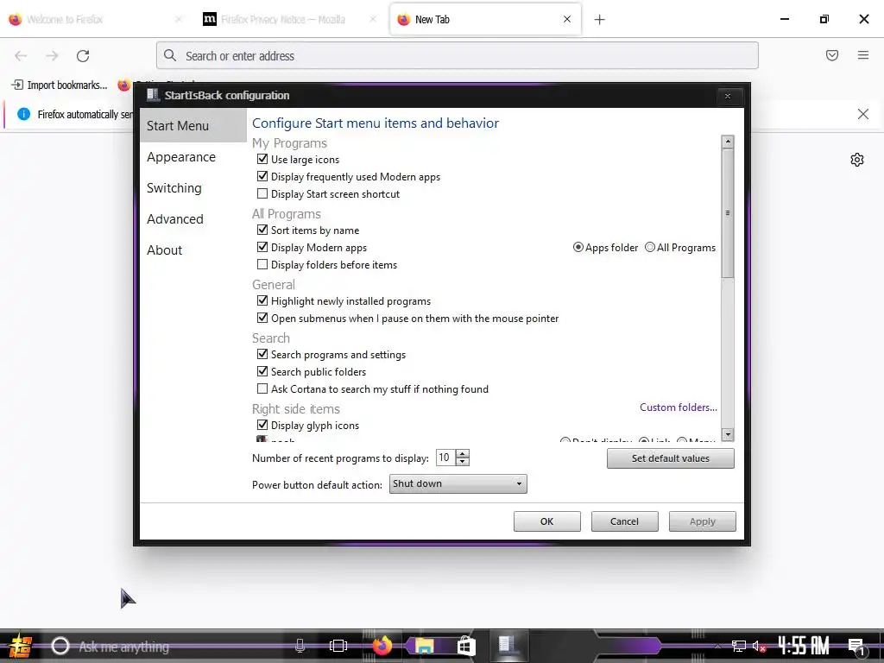
Task: Open the Action Center notification icon
Action: click(856, 647)
